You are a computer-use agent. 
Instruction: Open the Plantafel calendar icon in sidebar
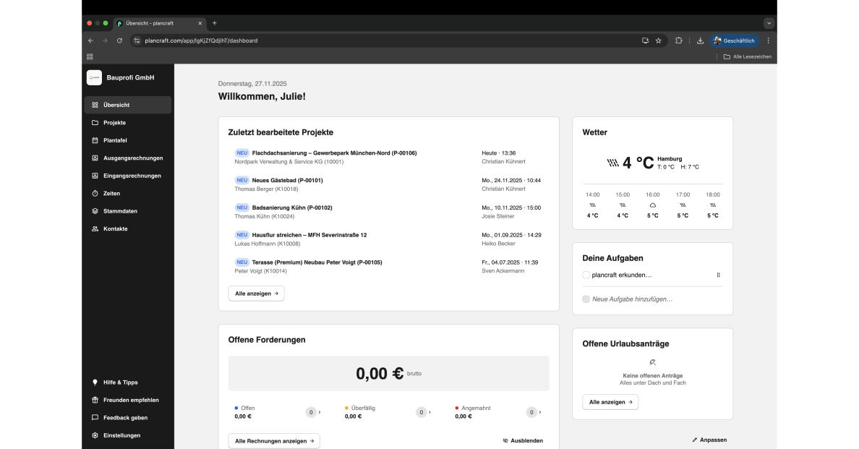click(x=95, y=140)
